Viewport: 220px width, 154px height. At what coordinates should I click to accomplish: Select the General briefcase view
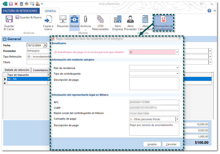75,23
